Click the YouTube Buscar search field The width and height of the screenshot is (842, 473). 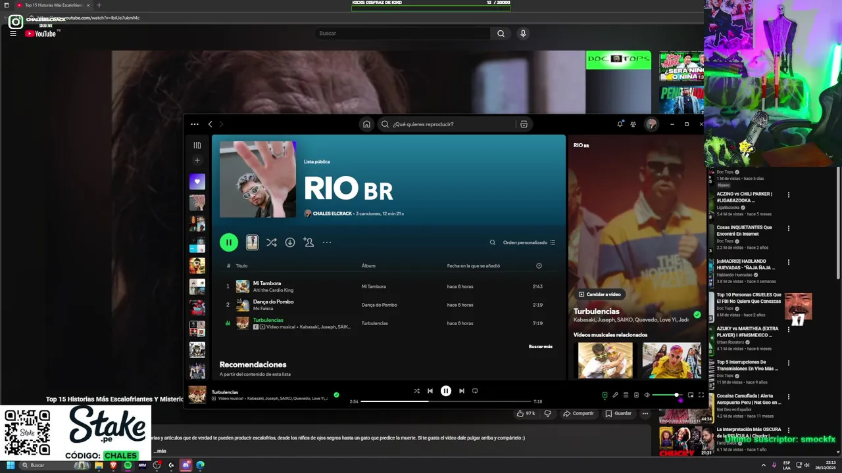[x=403, y=34]
